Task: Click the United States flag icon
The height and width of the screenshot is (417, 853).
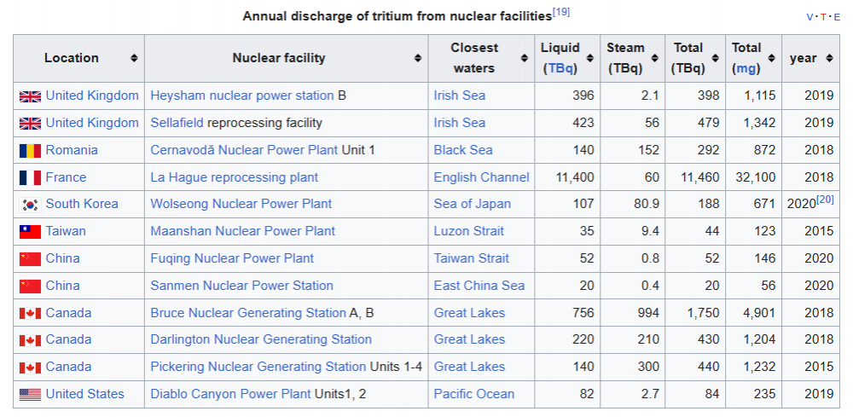Action: coord(30,395)
